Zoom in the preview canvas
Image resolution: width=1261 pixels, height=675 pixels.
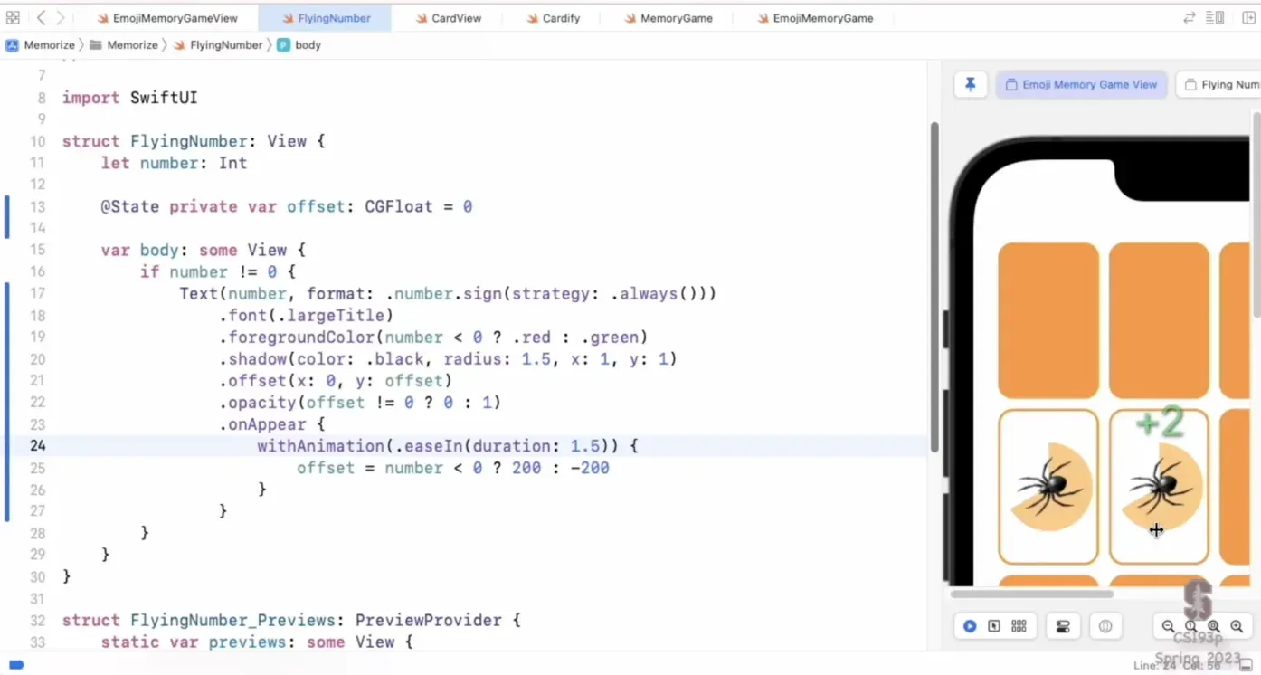(1237, 626)
